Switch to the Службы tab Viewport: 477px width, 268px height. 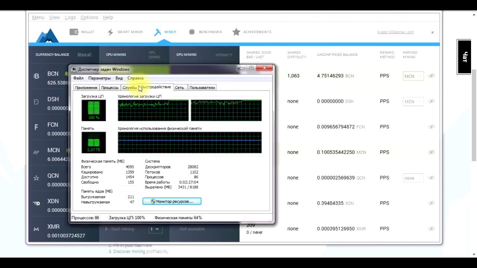(x=130, y=87)
